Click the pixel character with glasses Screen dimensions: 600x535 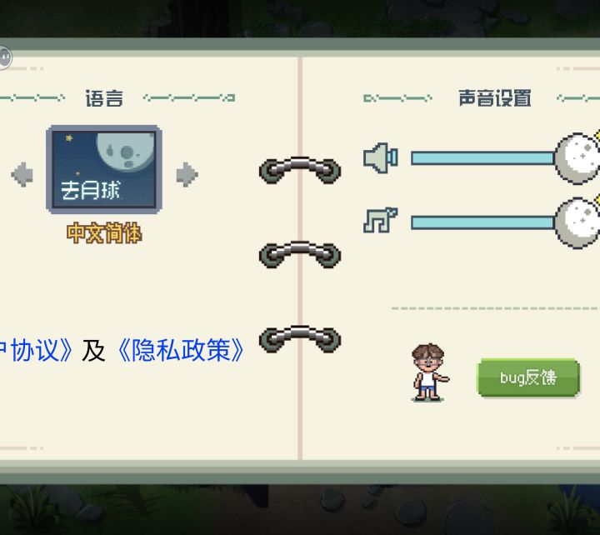pos(430,372)
